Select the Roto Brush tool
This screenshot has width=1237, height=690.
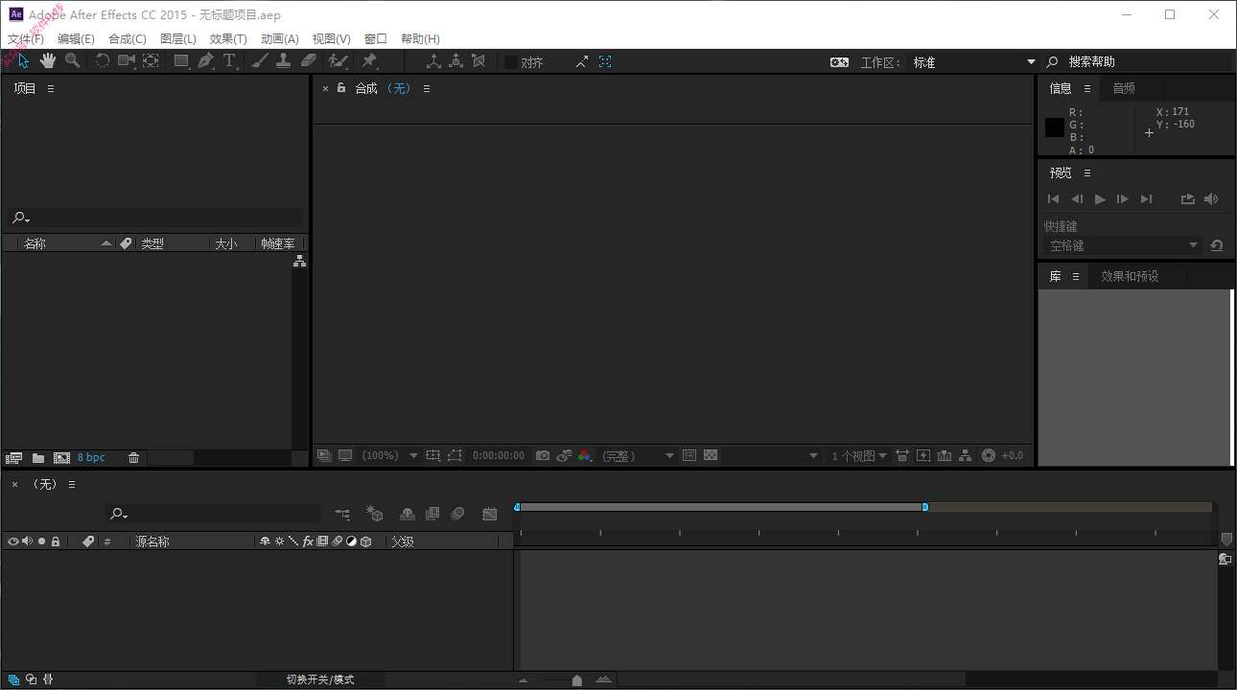click(x=338, y=61)
